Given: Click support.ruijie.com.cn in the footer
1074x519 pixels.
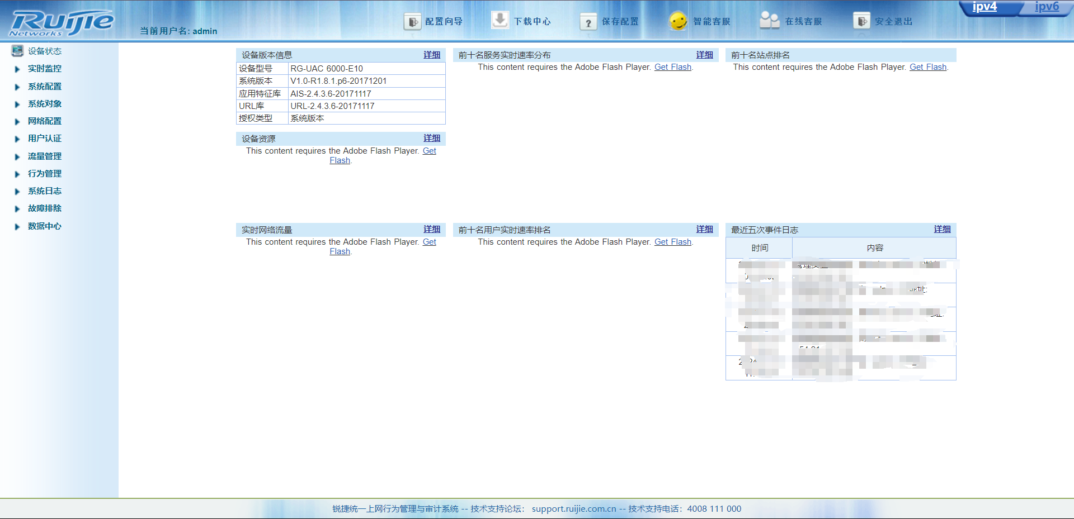Looking at the screenshot, I should point(574,509).
